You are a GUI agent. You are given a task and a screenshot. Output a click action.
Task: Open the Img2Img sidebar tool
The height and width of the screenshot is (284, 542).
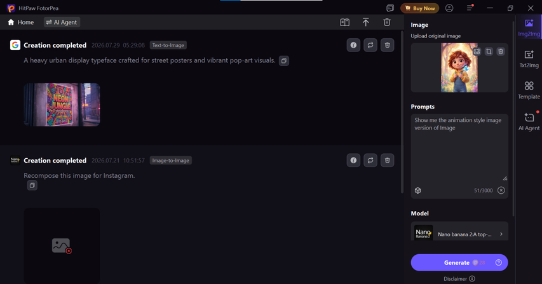(529, 27)
